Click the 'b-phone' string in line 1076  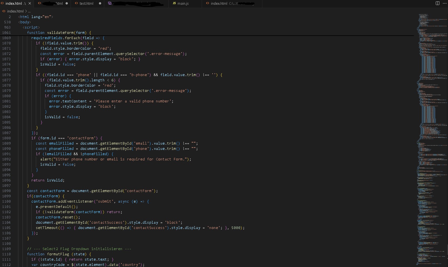coord(140,75)
